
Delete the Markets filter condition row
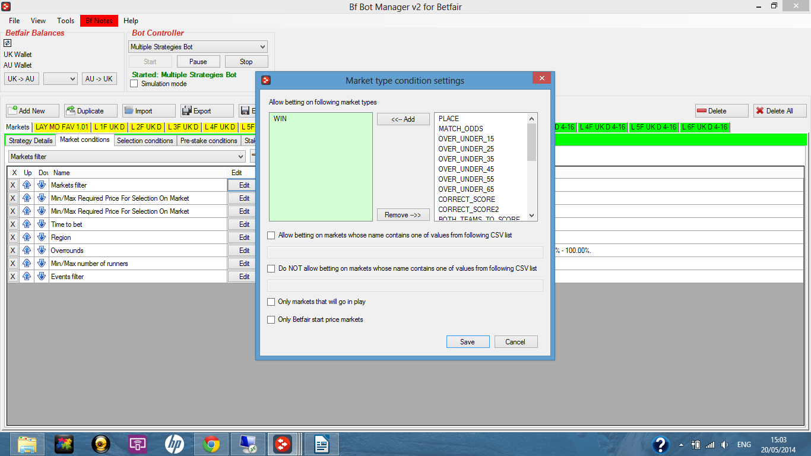click(x=13, y=185)
